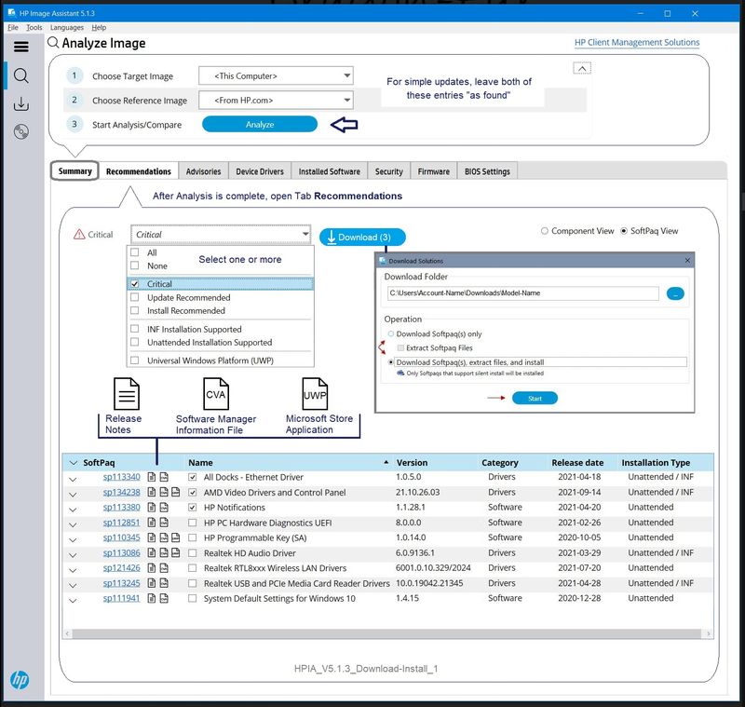Open the UWP icon for sp110345
The image size is (745, 707).
176,537
